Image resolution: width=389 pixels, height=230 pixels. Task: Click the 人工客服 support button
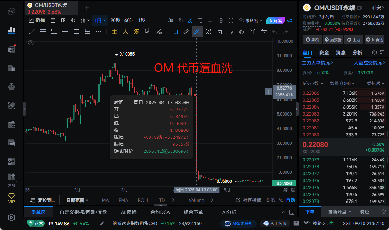coord(275,223)
